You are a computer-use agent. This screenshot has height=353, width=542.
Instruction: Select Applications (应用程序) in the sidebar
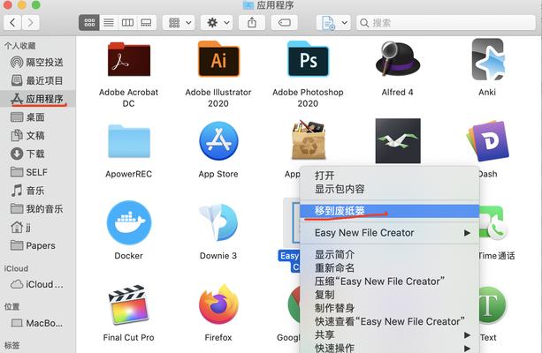point(37,99)
